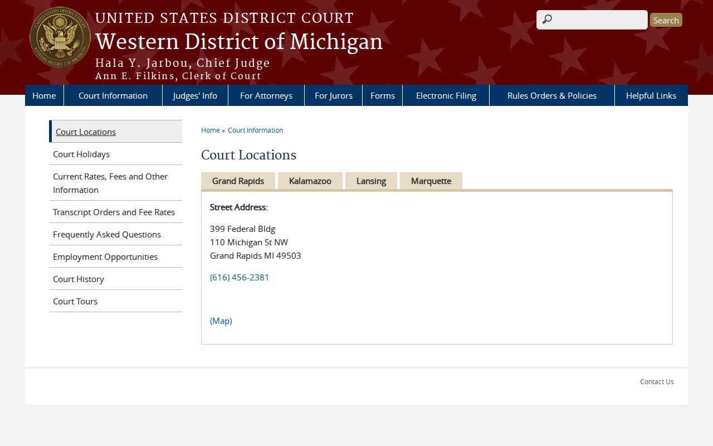This screenshot has height=446, width=713.
Task: Open the Helpful Links menu
Action: point(651,95)
